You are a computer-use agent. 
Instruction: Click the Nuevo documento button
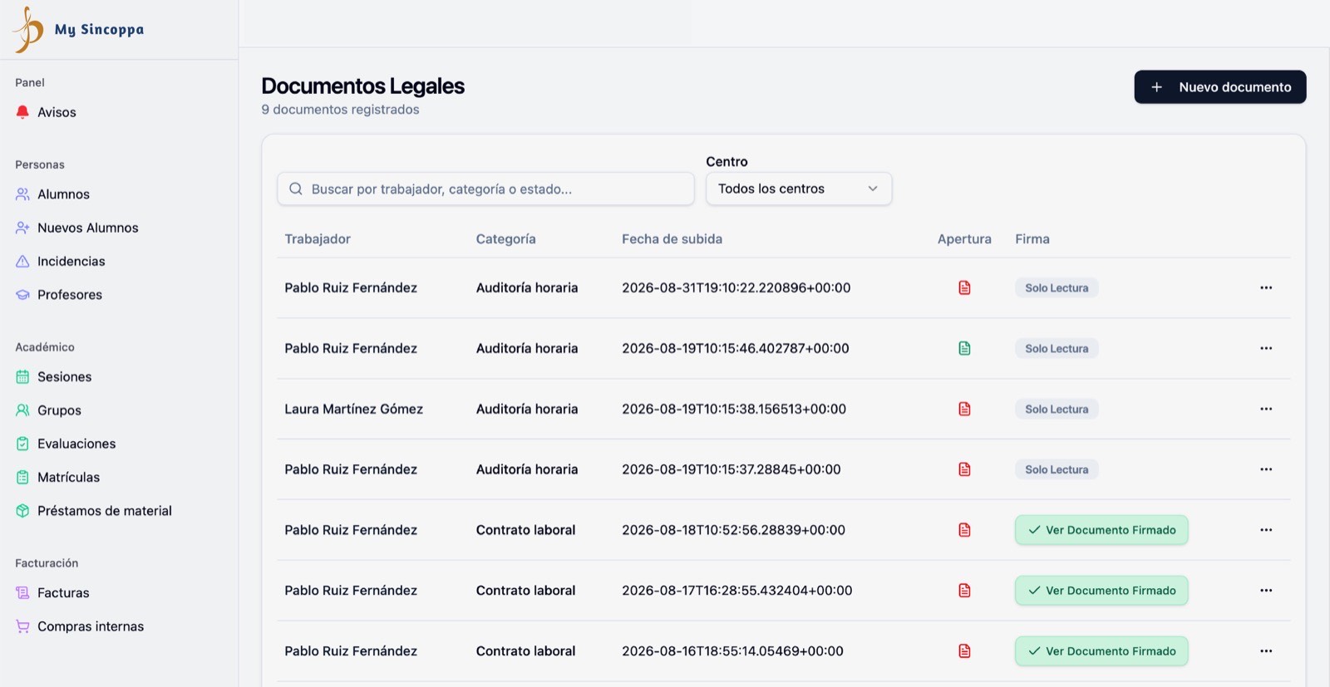point(1220,87)
